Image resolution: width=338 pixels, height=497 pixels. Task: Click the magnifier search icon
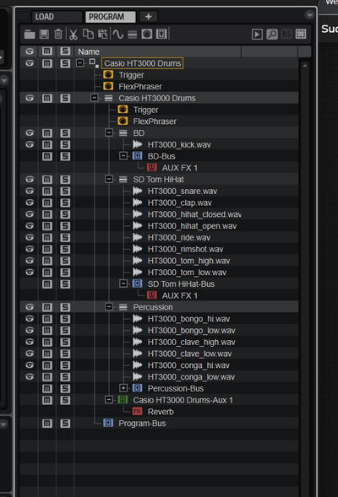pyautogui.click(x=272, y=35)
